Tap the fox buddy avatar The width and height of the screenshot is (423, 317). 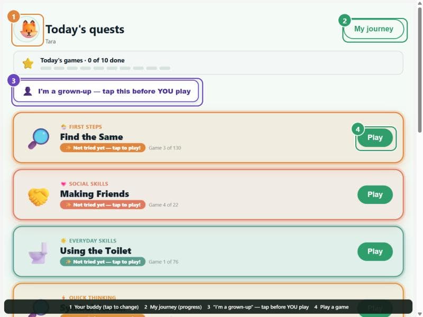tap(26, 29)
